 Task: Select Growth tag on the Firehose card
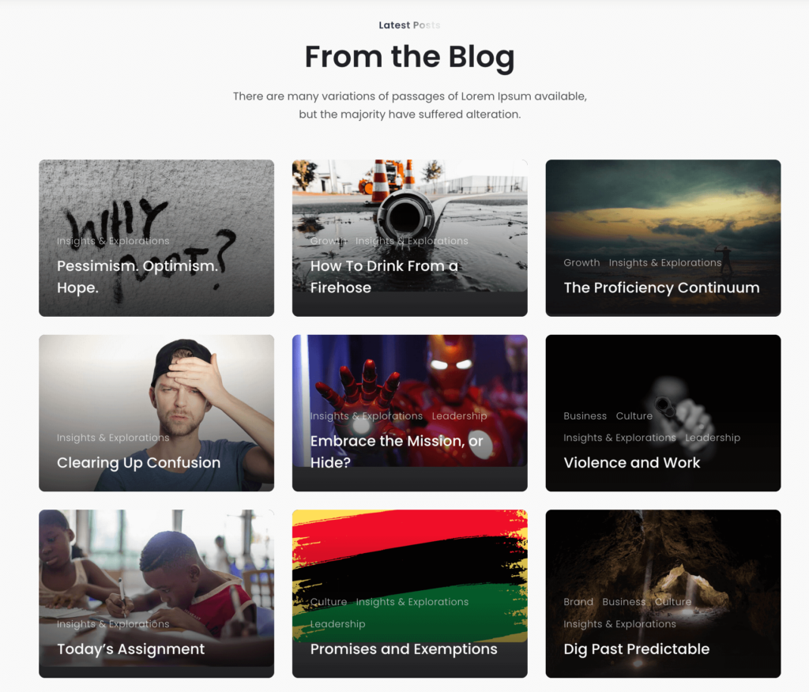pyautogui.click(x=328, y=241)
